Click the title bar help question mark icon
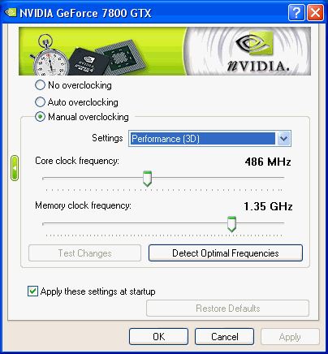Viewport: 328px width, 354px height. (x=296, y=13)
